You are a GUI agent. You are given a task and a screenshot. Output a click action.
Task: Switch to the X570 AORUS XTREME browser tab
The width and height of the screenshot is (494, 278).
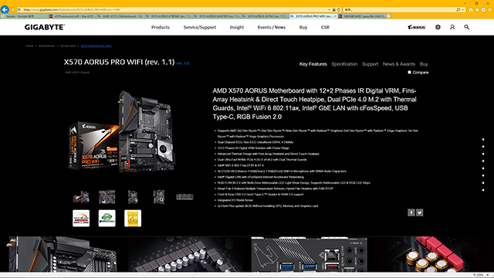[168, 16]
